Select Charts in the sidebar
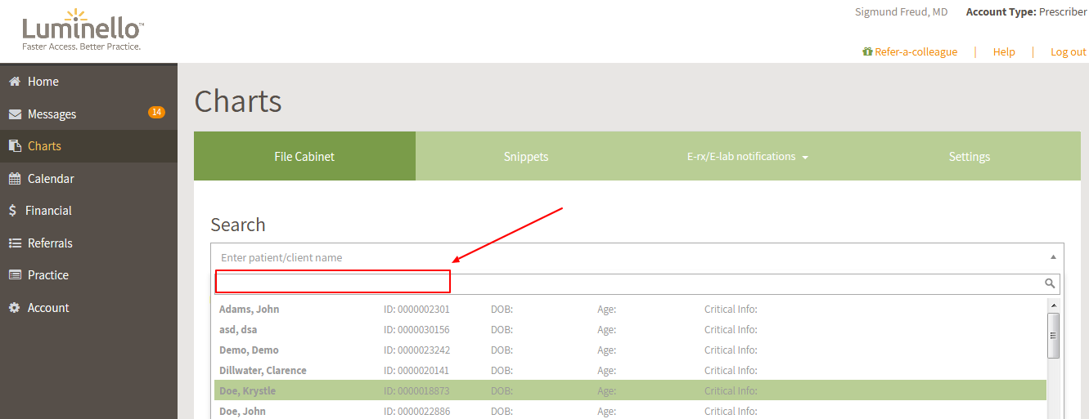 88,146
